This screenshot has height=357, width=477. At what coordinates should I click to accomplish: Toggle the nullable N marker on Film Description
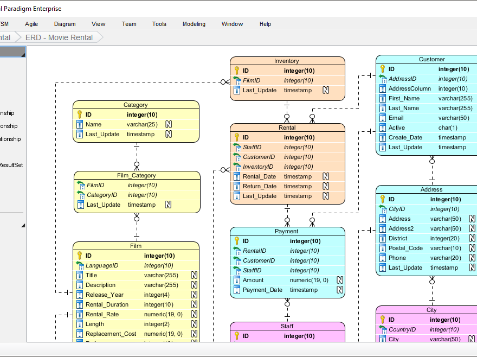[x=194, y=285]
